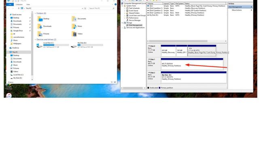Screen dimensions: 259x145
Task: Click the Up arrow navigation button
Action: (x=19, y=8)
